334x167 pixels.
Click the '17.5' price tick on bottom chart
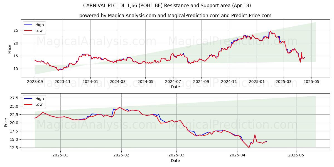(14, 131)
